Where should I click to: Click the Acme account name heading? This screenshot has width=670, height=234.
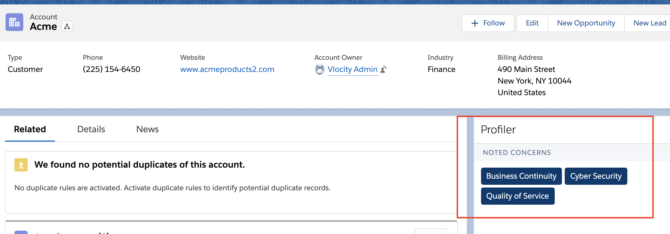[43, 27]
